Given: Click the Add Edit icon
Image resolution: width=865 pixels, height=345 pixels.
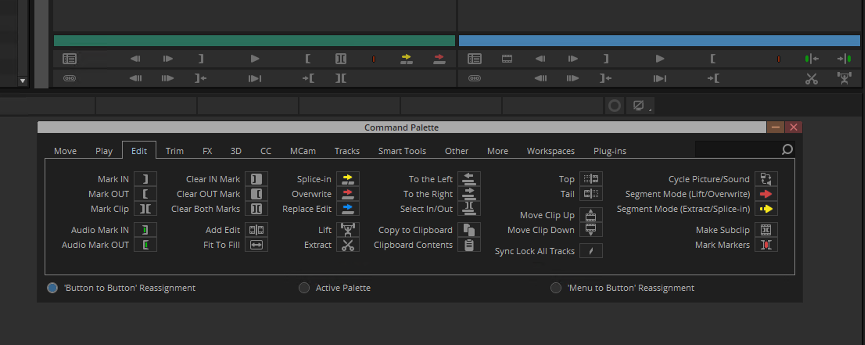Looking at the screenshot, I should pos(257,230).
